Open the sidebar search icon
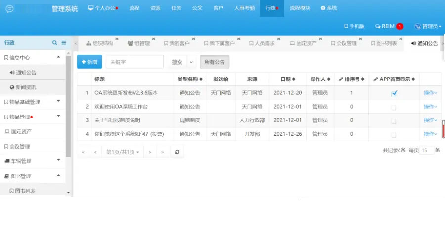This screenshot has height=236, width=445. (54, 43)
